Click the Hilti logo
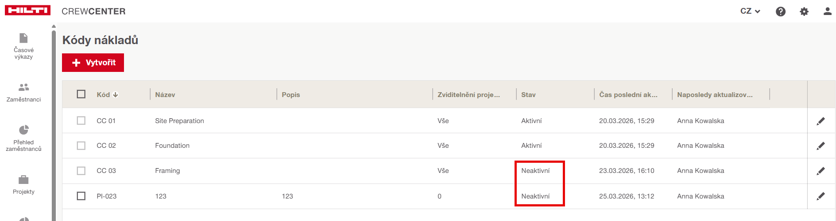This screenshot has height=221, width=836. click(x=27, y=11)
